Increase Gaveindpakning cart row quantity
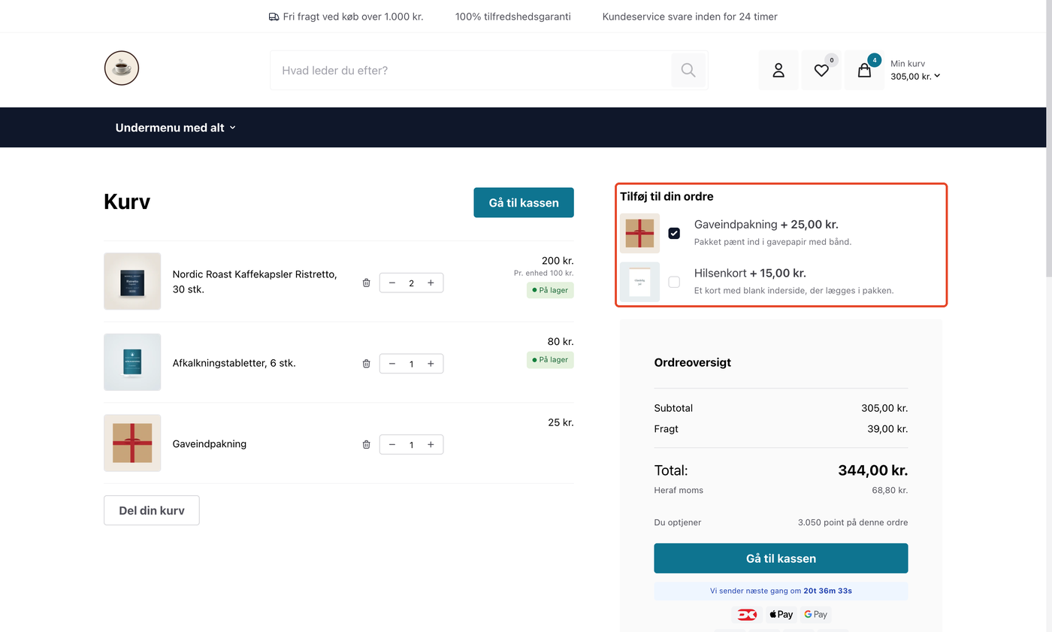1052x632 pixels. [431, 444]
